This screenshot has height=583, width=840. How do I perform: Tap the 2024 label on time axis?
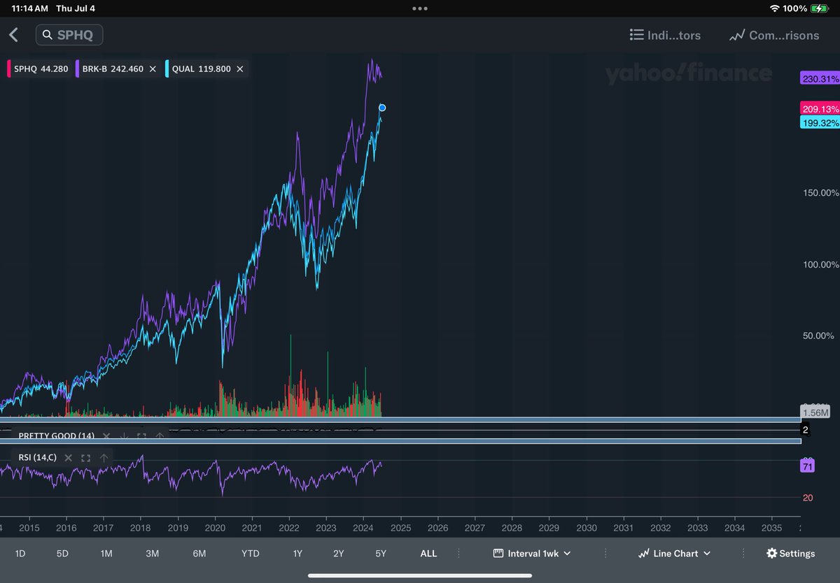363,528
